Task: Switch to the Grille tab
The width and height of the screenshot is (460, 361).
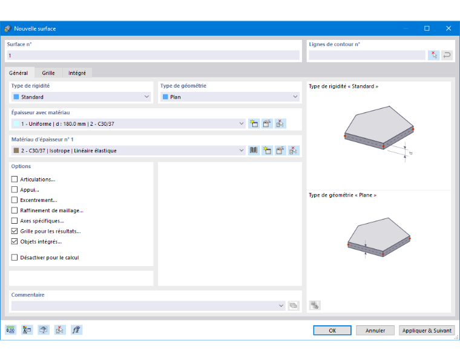Action: 48,73
